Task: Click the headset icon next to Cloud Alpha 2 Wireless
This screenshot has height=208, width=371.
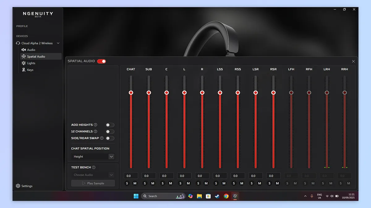Action: click(18, 43)
